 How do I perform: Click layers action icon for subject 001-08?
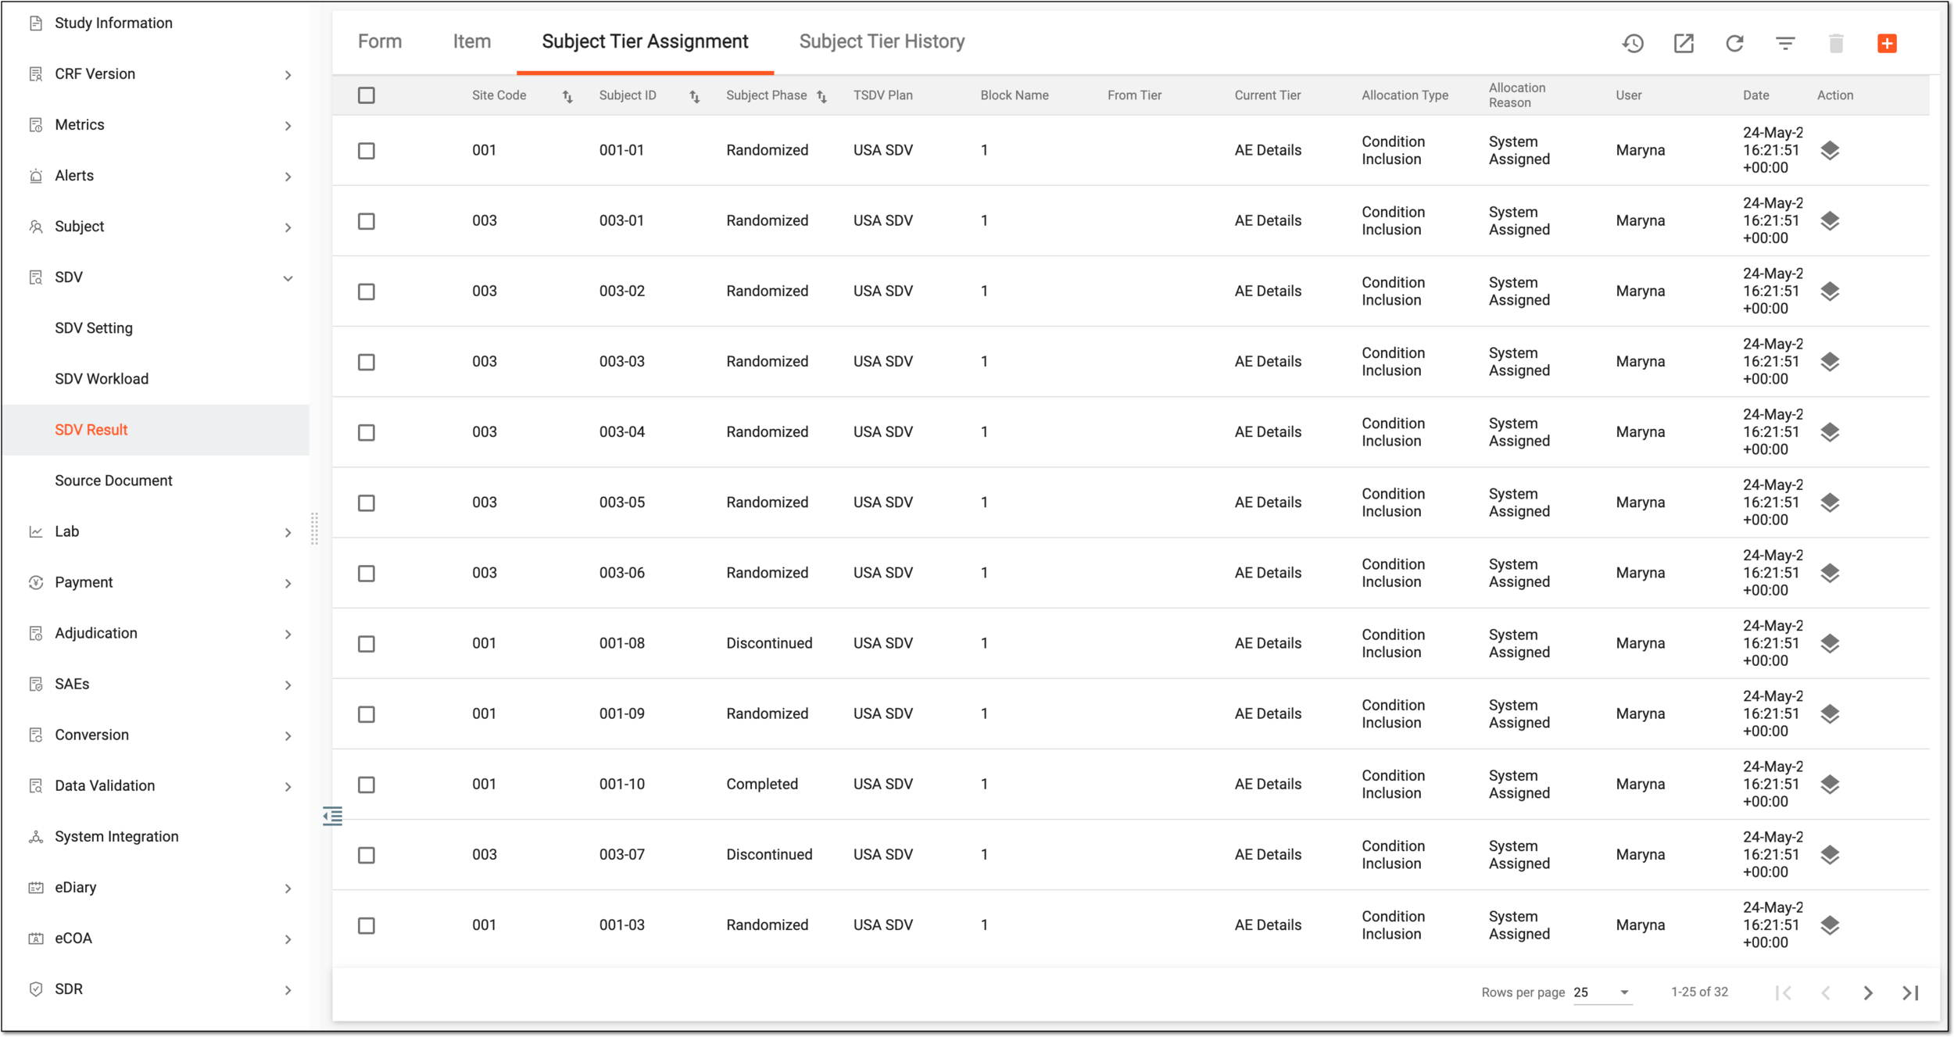[x=1830, y=643]
